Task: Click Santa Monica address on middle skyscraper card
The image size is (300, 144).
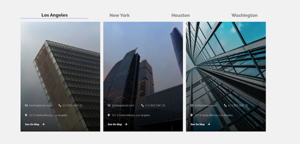Action: pyautogui.click(x=131, y=115)
